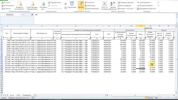Click the Консолидация button

tap(124, 6)
